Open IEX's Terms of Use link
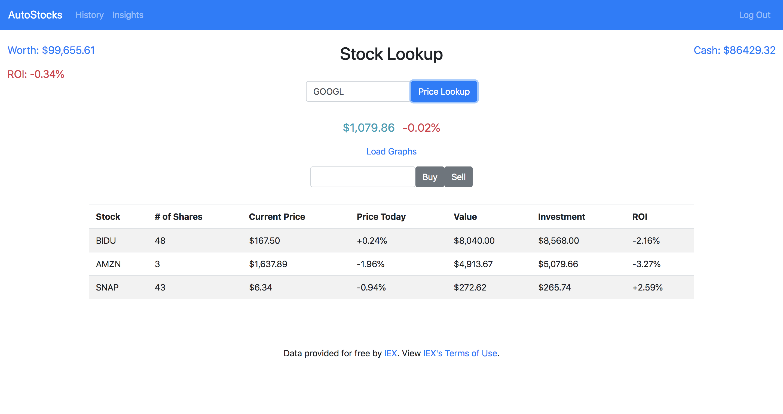The width and height of the screenshot is (783, 414). coord(460,353)
